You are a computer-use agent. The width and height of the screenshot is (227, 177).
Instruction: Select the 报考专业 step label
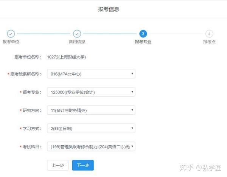pyautogui.click(x=143, y=42)
